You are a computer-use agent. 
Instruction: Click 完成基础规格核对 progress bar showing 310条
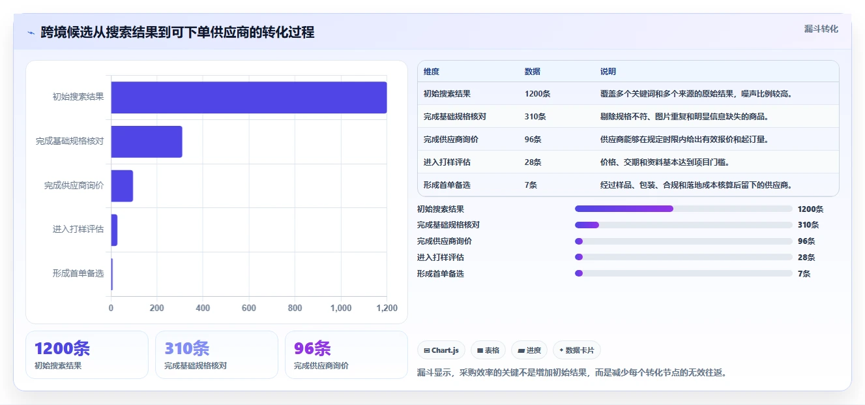click(684, 225)
